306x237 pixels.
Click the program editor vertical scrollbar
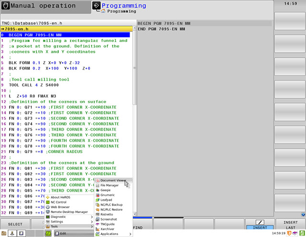[x=135, y=67]
